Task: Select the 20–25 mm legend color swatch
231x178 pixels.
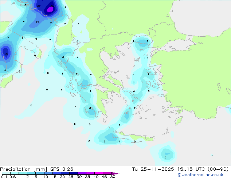Action: pos(65,173)
